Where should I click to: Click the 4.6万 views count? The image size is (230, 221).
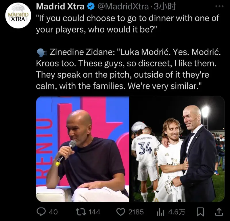click(x=177, y=212)
